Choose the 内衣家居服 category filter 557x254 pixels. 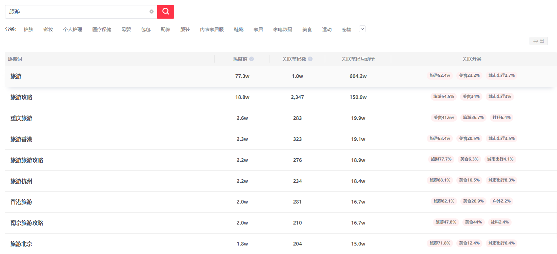tap(212, 29)
